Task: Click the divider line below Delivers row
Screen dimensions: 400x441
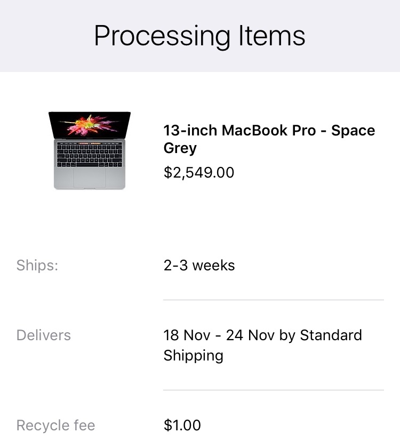Action: [273, 390]
